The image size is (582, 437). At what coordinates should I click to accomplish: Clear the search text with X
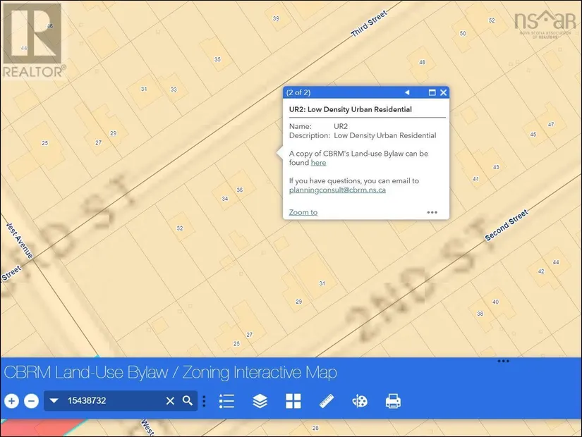pos(170,400)
